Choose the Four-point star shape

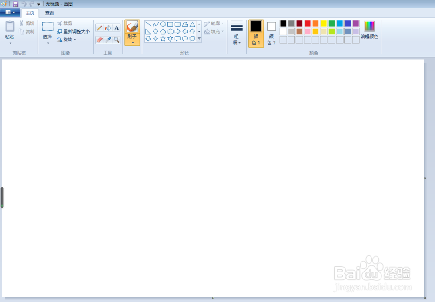[156, 39]
